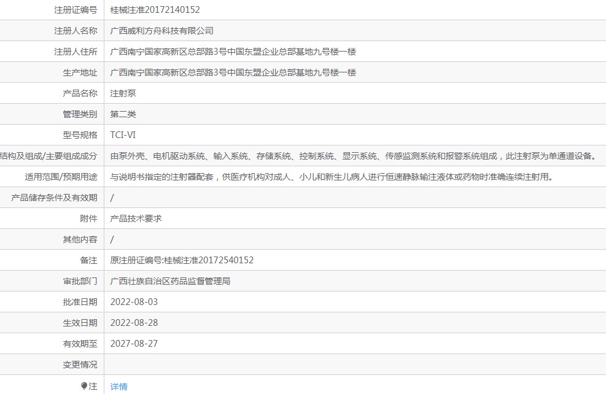This screenshot has height=394, width=606.
Task: Select registration number 桂械注准20172140152
Action: pos(155,10)
